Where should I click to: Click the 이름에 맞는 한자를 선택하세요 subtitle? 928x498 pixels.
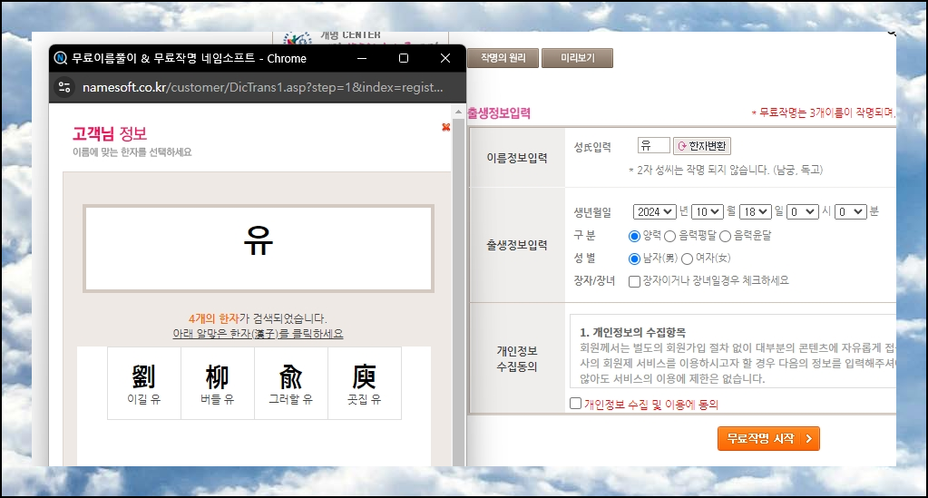132,152
